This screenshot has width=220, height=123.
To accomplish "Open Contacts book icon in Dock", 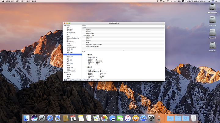I will [65, 118].
